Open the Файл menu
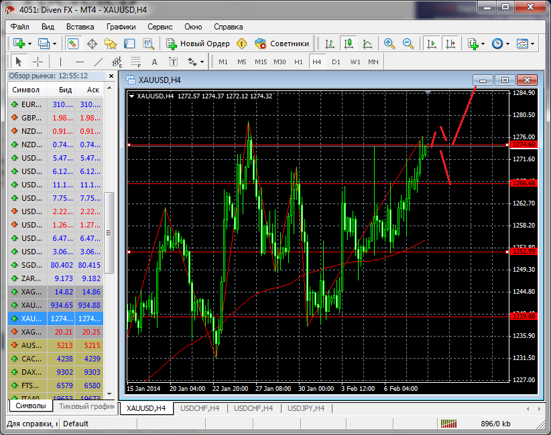 (x=19, y=27)
